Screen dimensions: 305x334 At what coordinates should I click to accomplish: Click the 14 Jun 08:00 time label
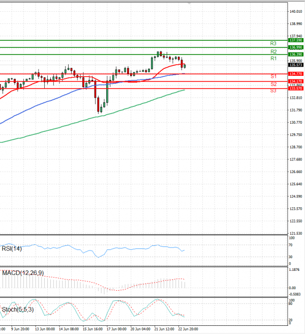tap(69, 329)
